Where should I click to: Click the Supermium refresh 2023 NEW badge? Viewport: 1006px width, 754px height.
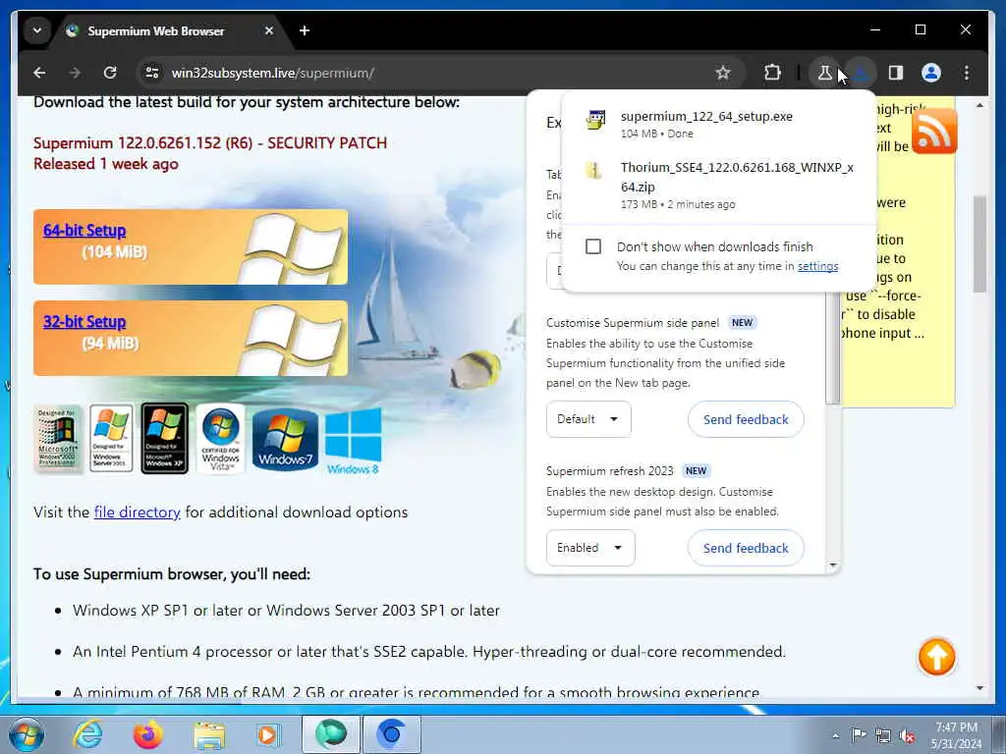[x=696, y=471]
